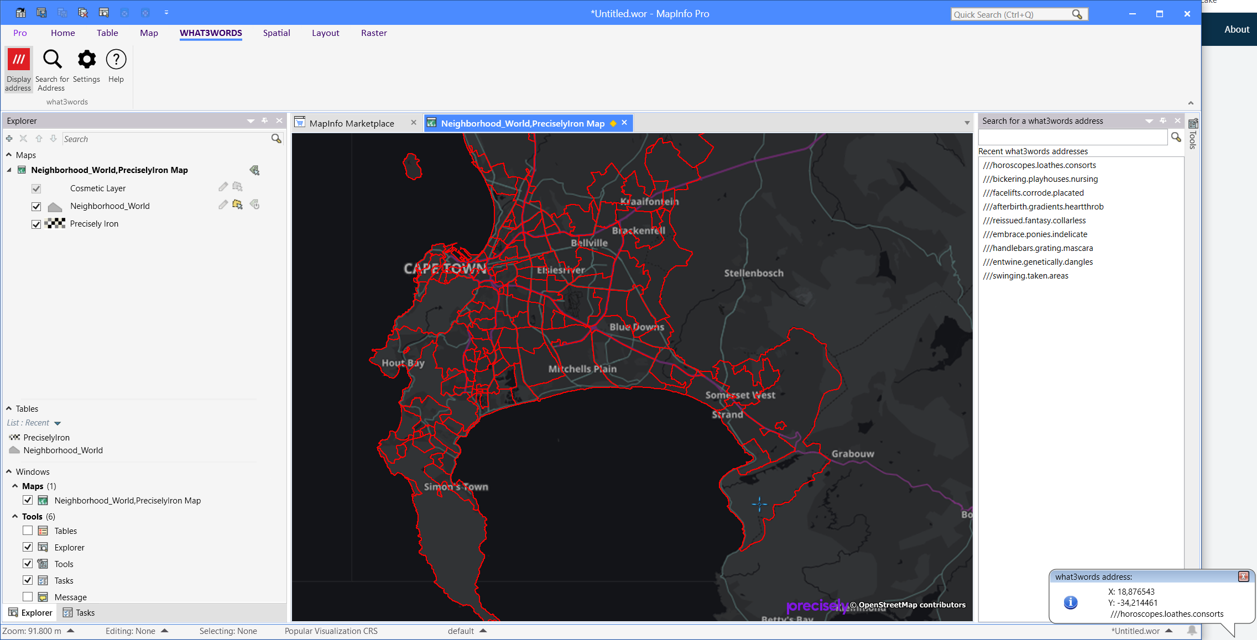Click the first table icon in quick access toolbar
This screenshot has height=640, width=1257.
[x=20, y=13]
